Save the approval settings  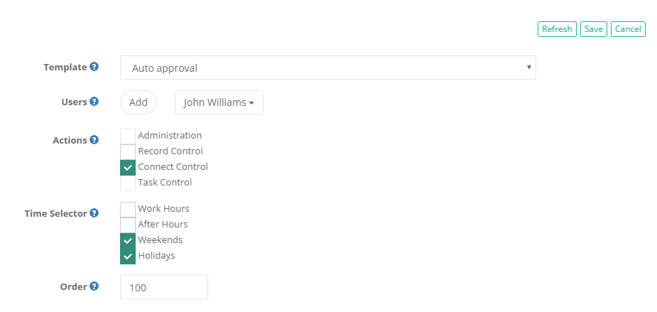(x=594, y=29)
